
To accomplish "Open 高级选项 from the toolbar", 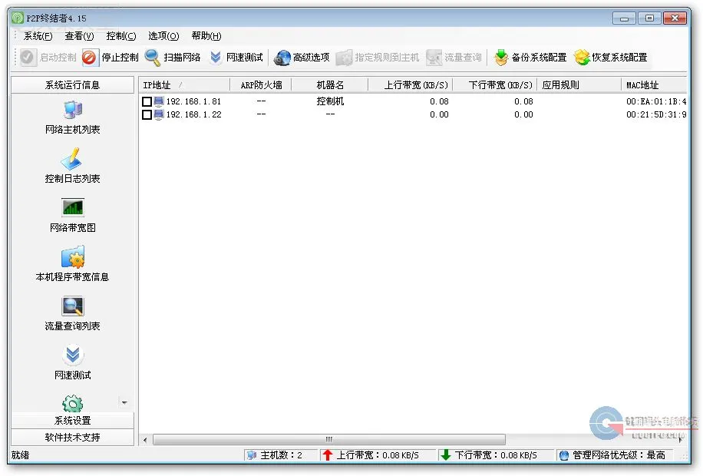I will [282, 58].
